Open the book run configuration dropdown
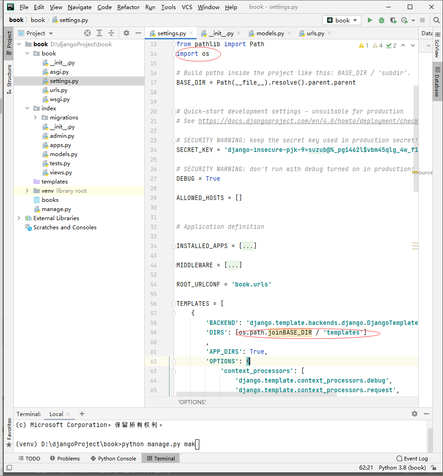 pos(342,20)
